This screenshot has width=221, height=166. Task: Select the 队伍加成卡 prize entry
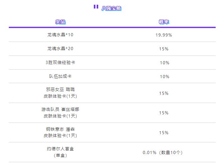[60, 76]
